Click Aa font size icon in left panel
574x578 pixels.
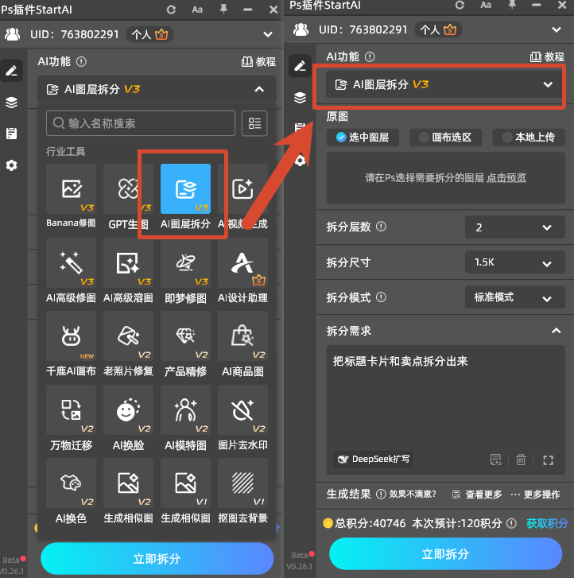click(x=197, y=10)
